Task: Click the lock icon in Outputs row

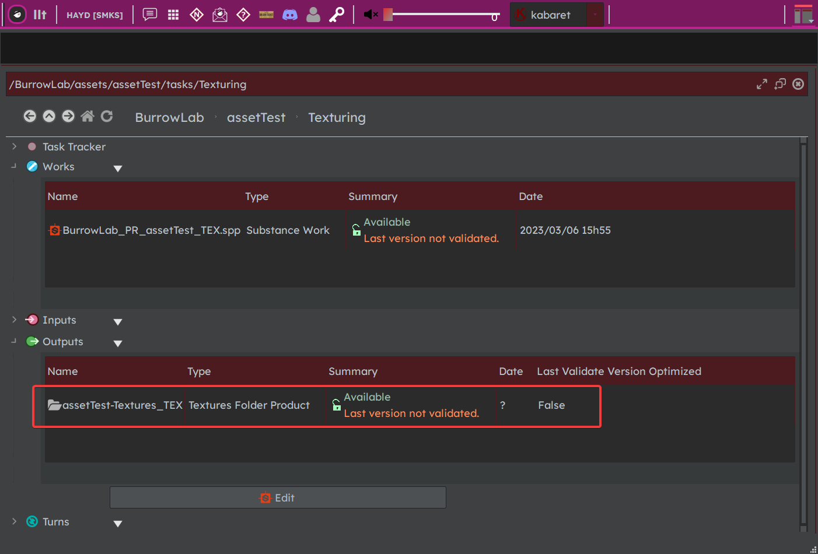Action: (x=336, y=405)
